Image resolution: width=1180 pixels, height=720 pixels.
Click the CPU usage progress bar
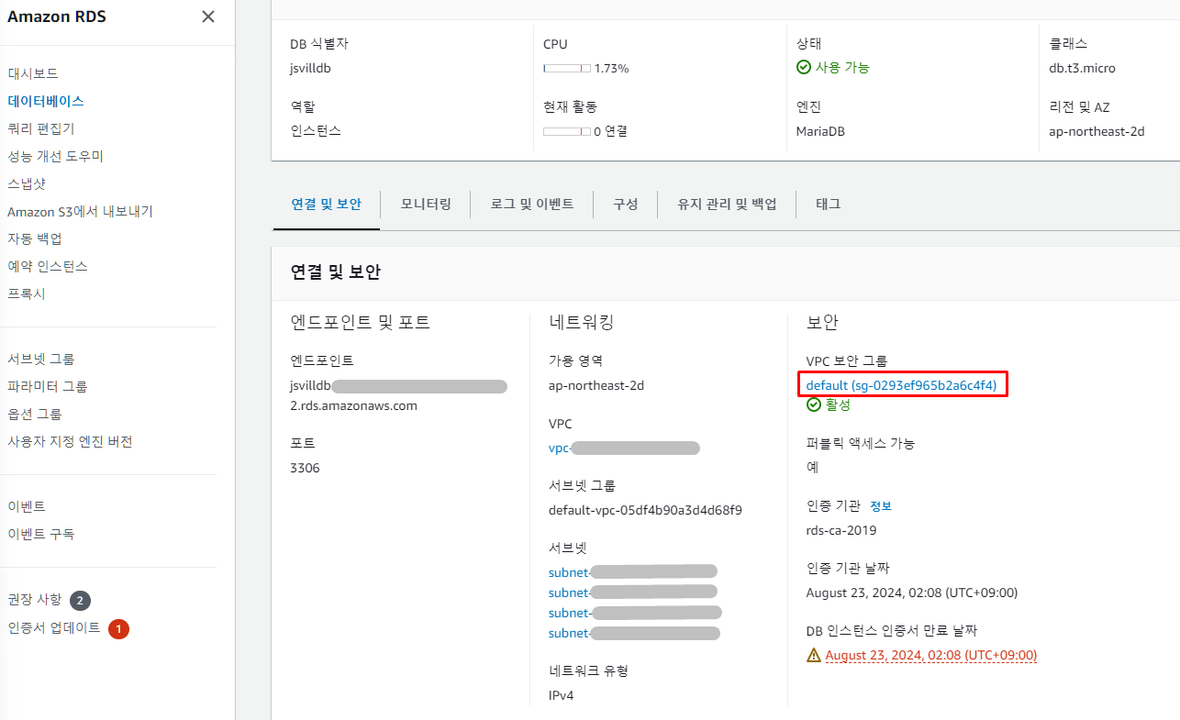(567, 68)
